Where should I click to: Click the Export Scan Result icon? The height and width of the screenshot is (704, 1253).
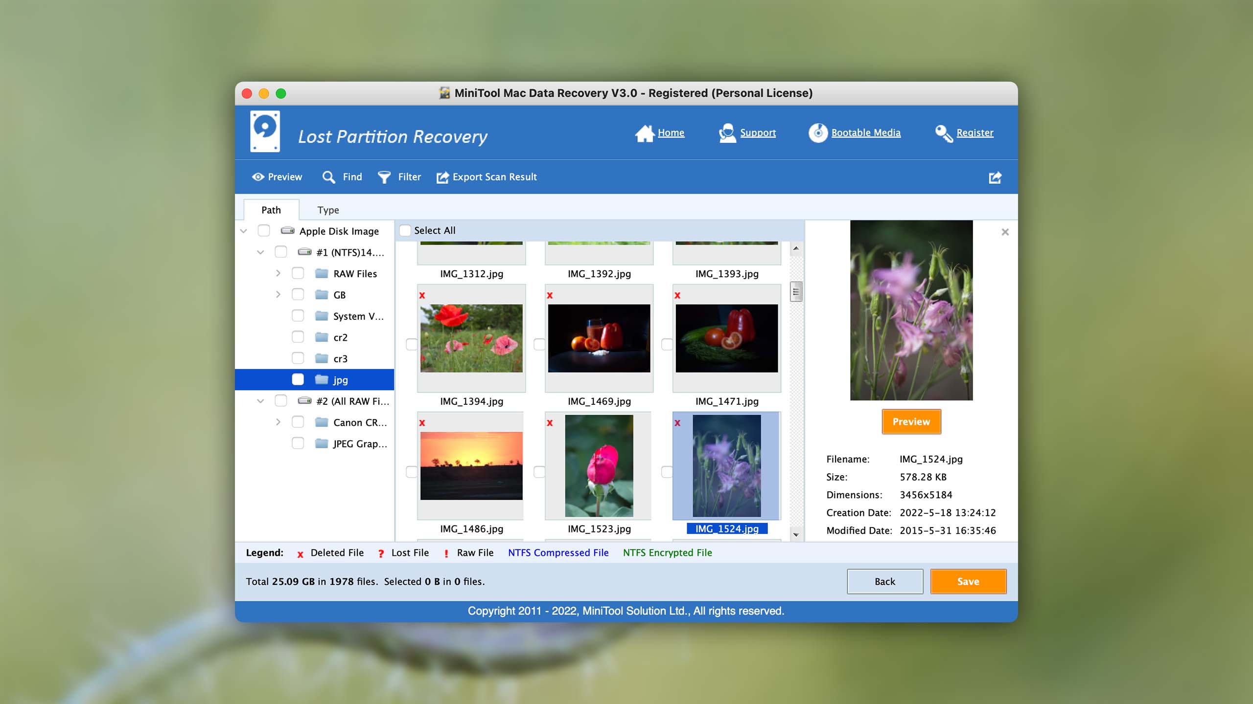point(442,177)
